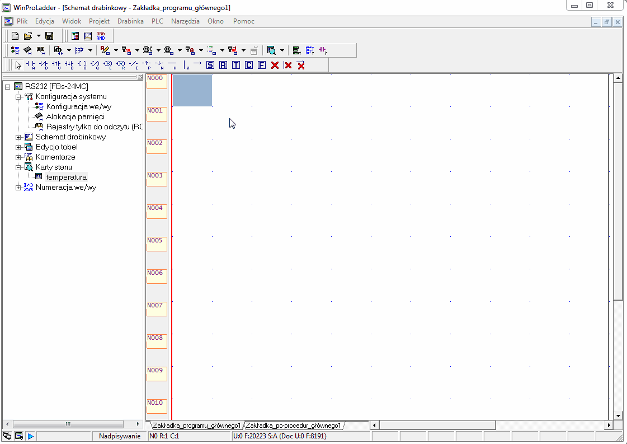Click Nadpisywanie mode in status bar
This screenshot has width=627, height=444.
(120, 436)
